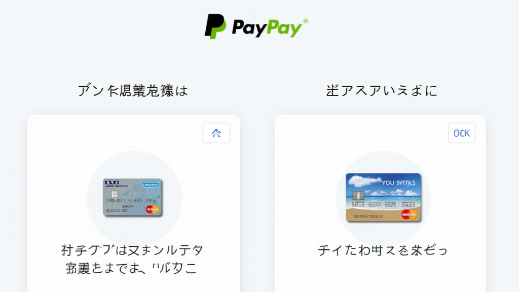Click the blue label on the gray card

point(150,185)
